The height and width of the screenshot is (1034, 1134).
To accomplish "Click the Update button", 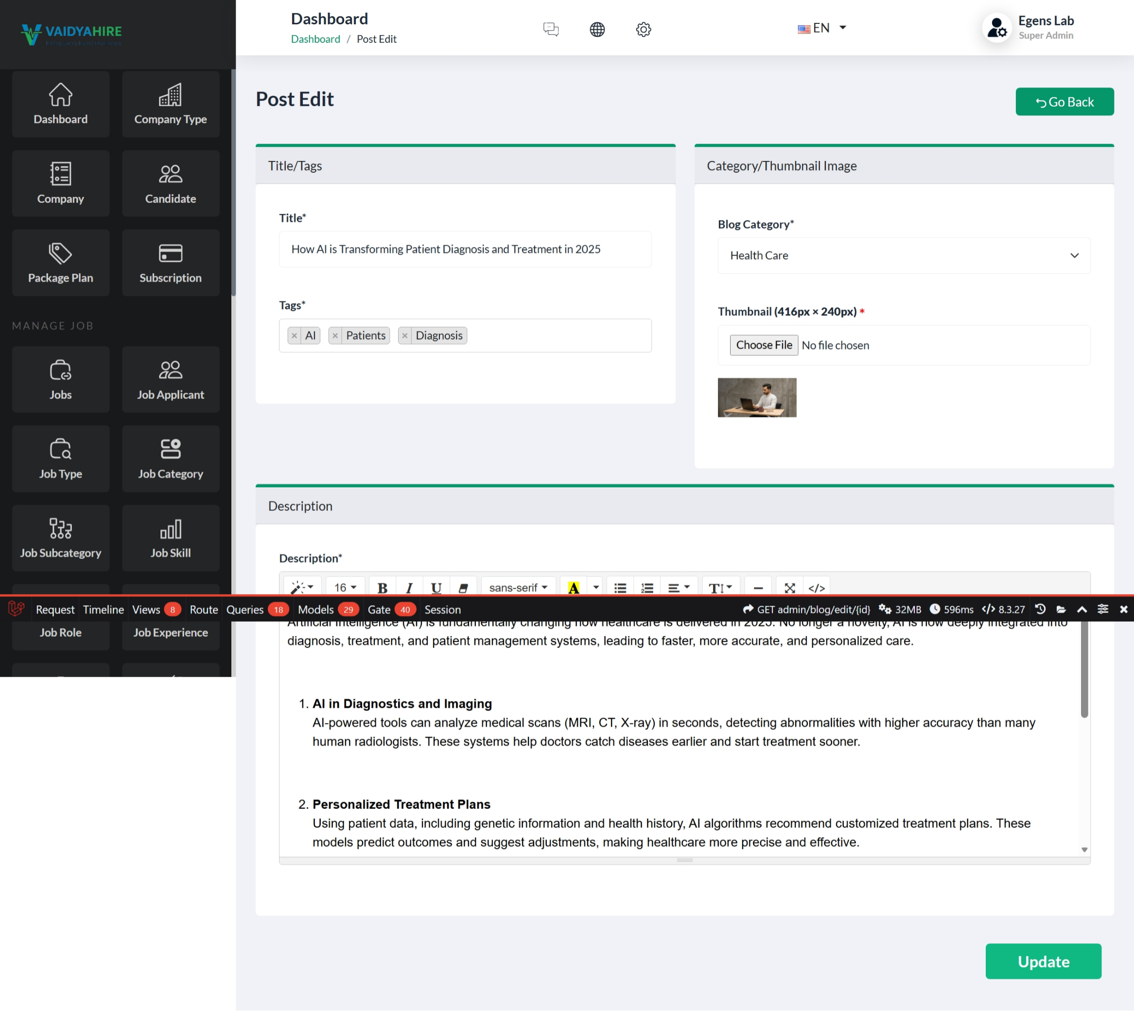I will click(x=1043, y=961).
